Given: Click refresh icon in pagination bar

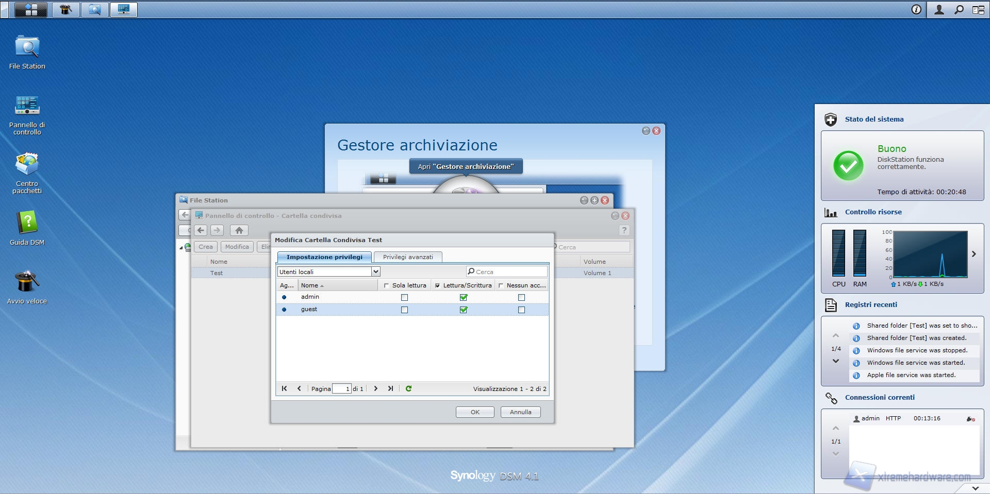Looking at the screenshot, I should tap(408, 389).
